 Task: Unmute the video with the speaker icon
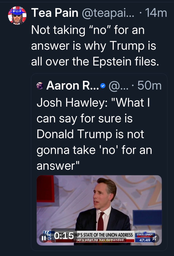(x=154, y=238)
